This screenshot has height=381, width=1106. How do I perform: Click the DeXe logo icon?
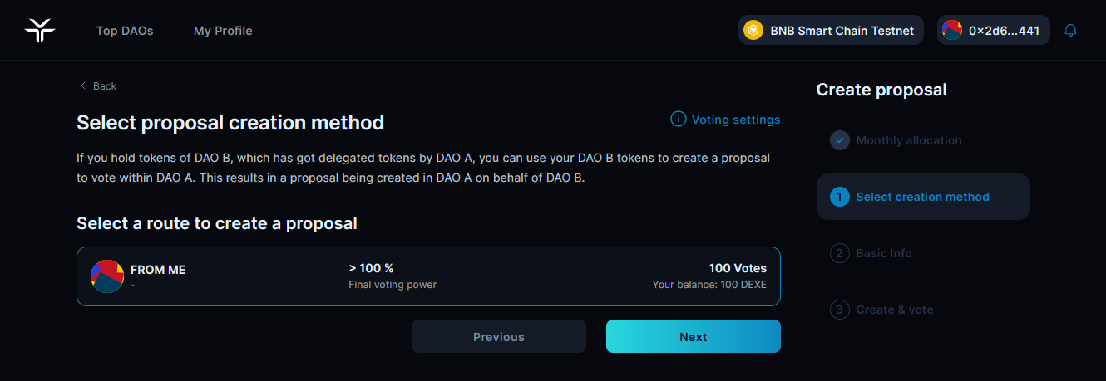(x=40, y=31)
